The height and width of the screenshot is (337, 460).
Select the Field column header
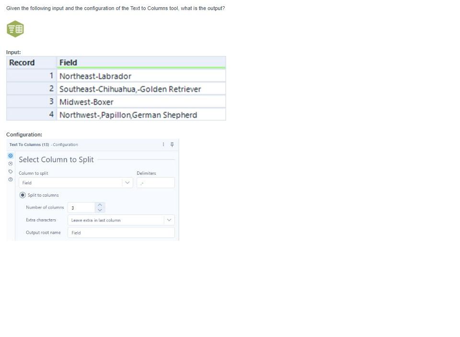click(69, 62)
